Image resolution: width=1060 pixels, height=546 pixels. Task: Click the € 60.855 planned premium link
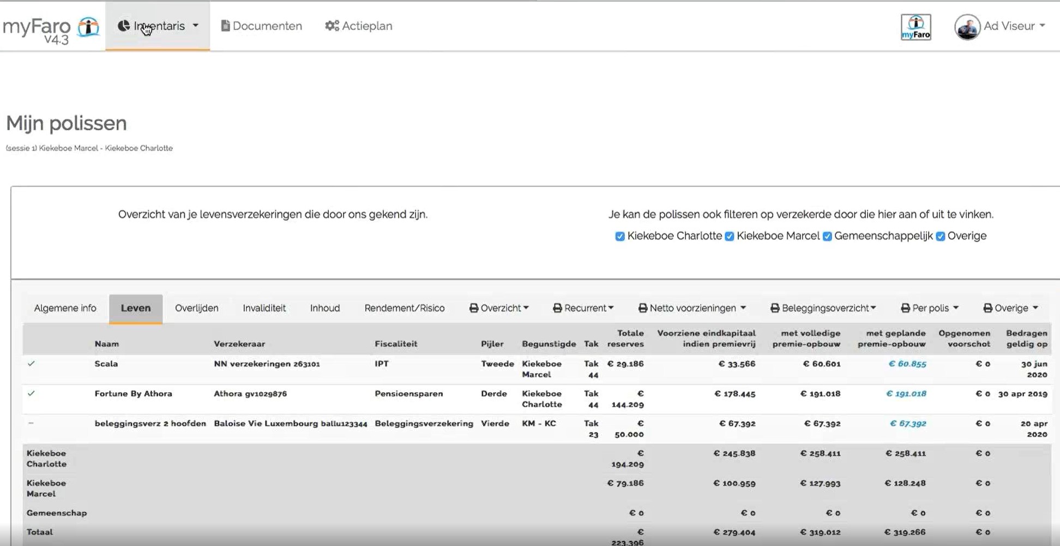pyautogui.click(x=907, y=364)
